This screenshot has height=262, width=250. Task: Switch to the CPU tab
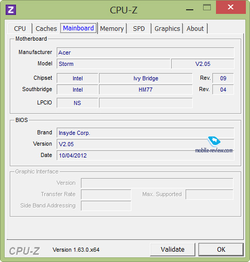point(20,28)
